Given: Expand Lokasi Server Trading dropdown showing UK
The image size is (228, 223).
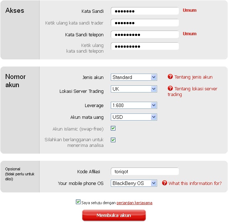Looking at the screenshot, I should coord(134,89).
